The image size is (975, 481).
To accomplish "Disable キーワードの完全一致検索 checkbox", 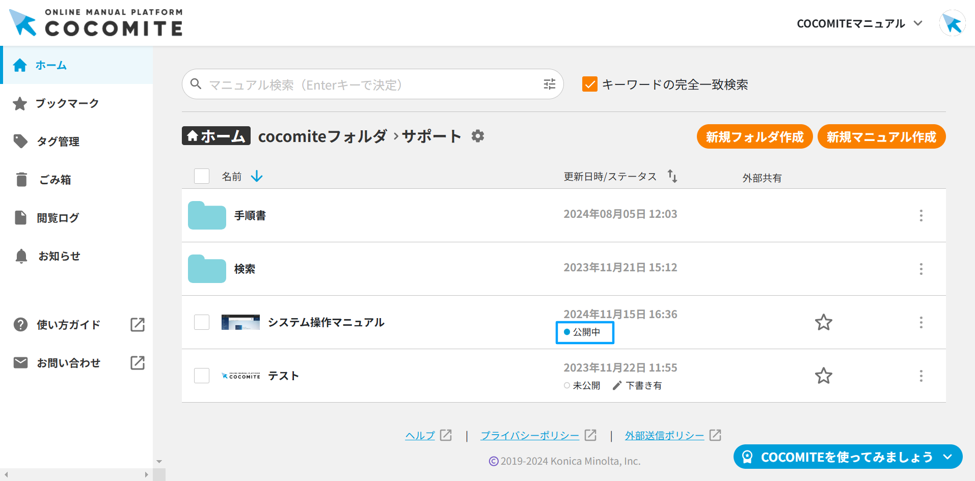I will [589, 84].
